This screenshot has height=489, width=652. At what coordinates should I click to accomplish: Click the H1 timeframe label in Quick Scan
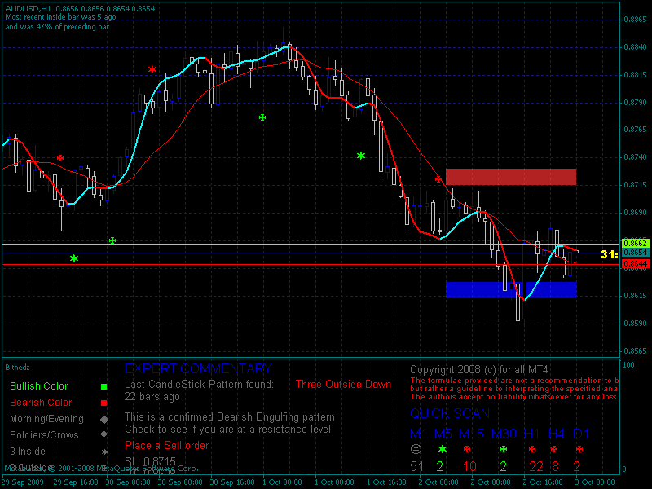(x=531, y=434)
